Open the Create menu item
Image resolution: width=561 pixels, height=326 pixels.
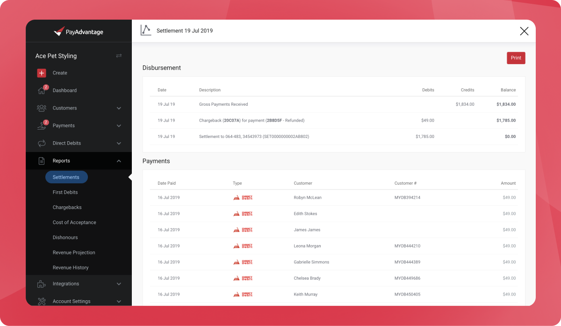click(x=60, y=73)
